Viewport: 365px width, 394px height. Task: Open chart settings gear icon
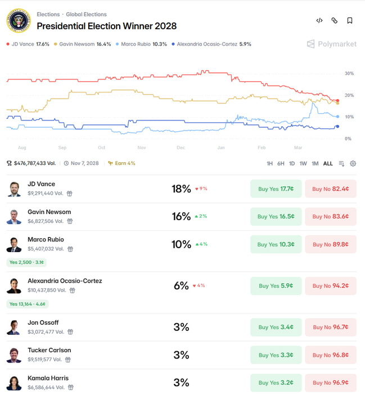tap(353, 164)
